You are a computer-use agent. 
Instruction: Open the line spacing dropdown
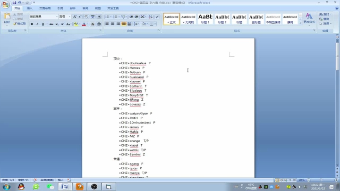(139, 24)
